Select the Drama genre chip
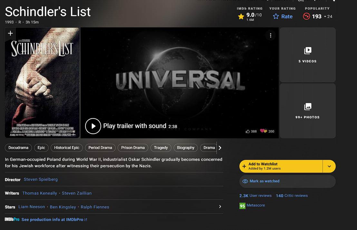This screenshot has height=230, width=357. 209,148
